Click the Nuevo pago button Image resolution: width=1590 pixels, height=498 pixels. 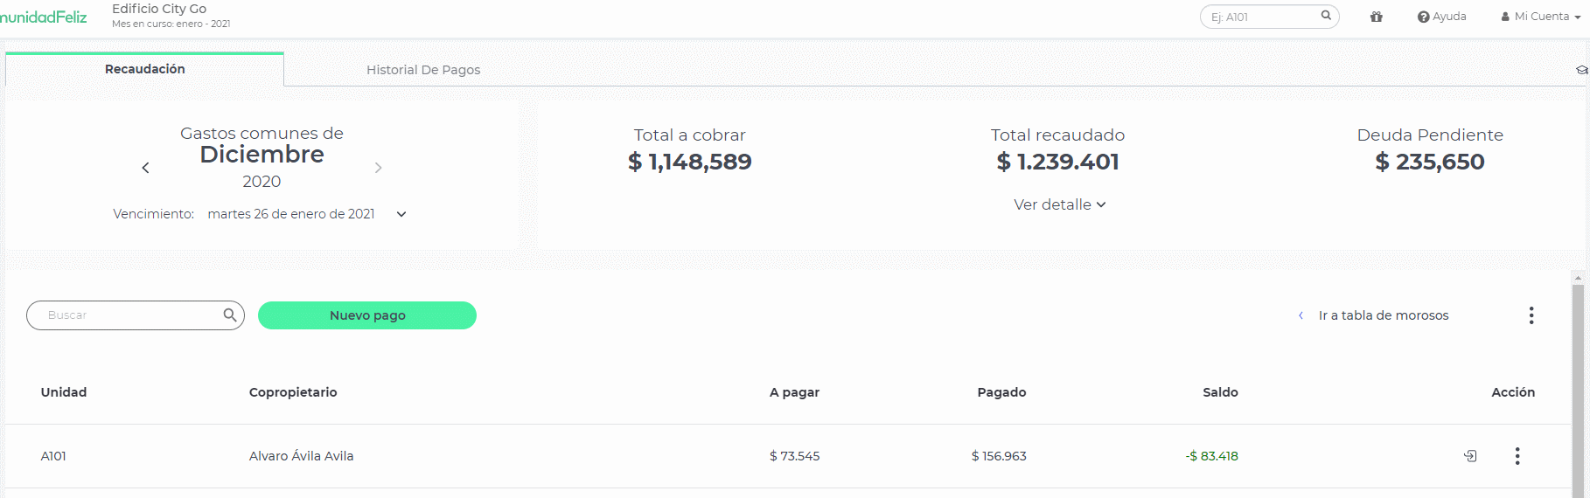pos(367,315)
